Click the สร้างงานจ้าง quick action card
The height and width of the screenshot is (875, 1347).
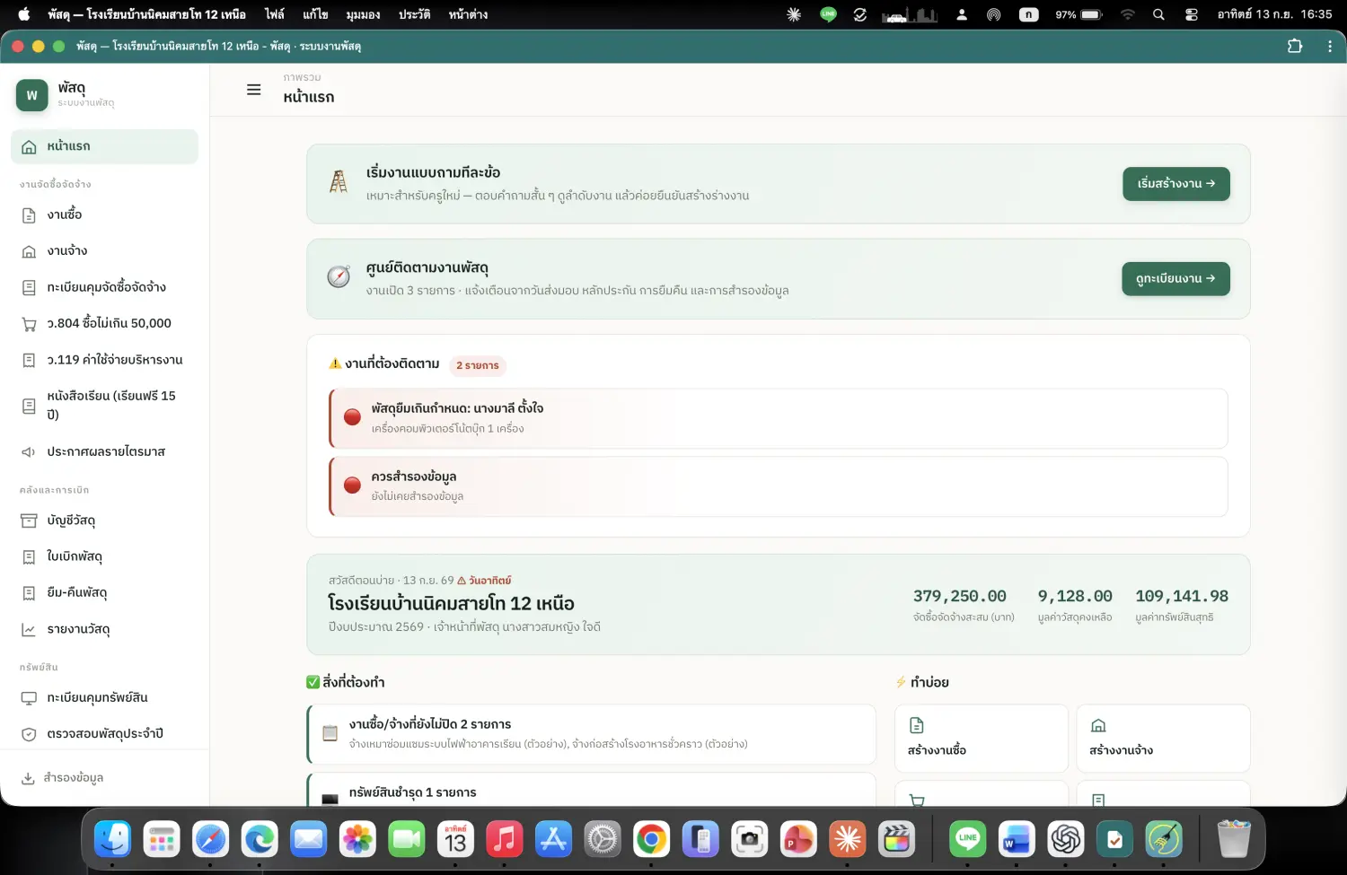coord(1163,739)
